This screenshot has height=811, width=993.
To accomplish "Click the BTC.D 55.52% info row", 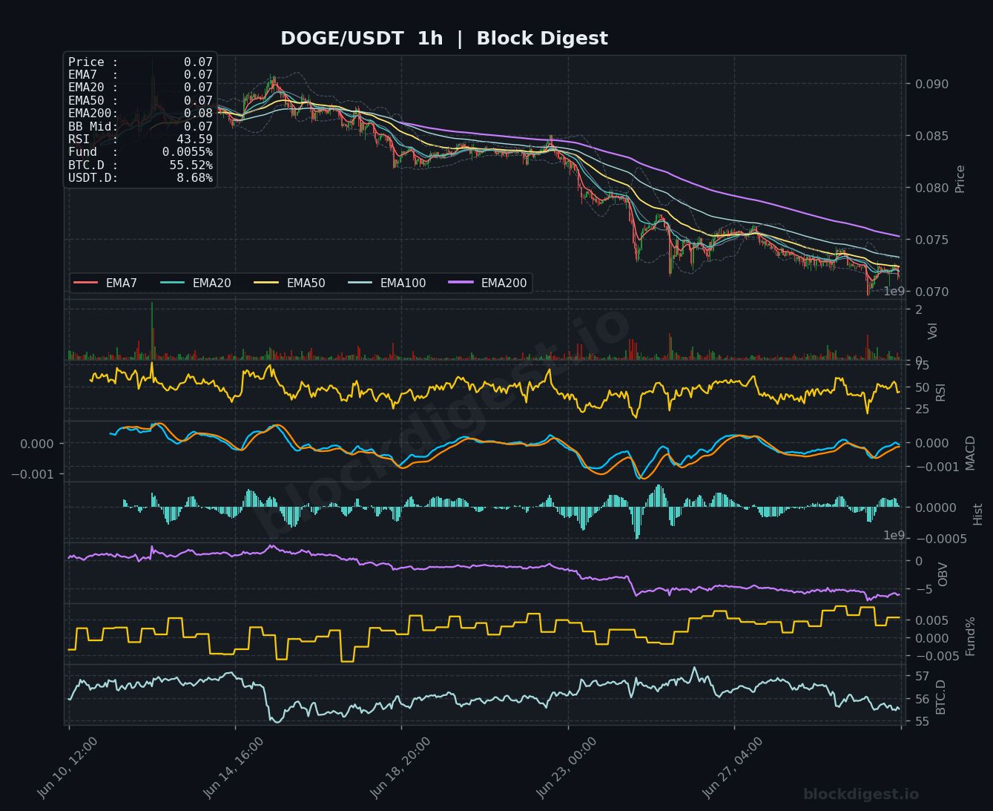I will [x=140, y=165].
